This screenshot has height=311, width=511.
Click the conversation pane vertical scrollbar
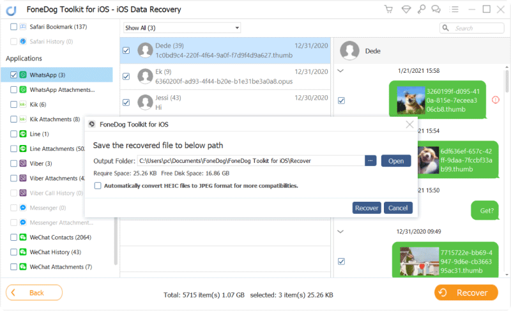(507, 81)
